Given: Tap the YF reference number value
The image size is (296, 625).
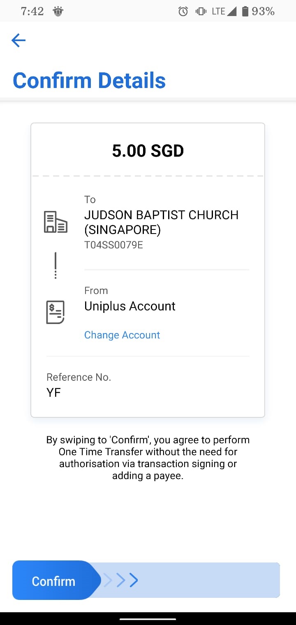Looking at the screenshot, I should click(x=53, y=393).
